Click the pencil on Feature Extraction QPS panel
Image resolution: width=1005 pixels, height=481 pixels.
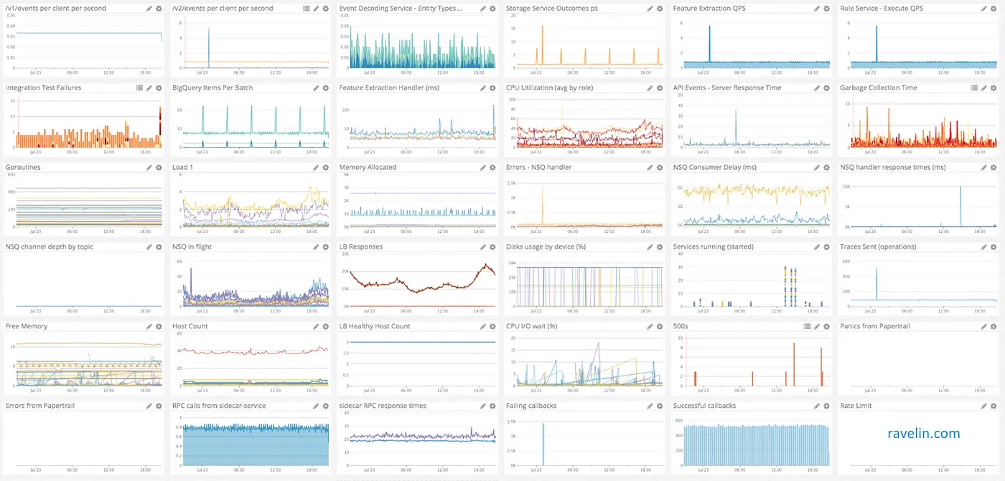click(816, 9)
